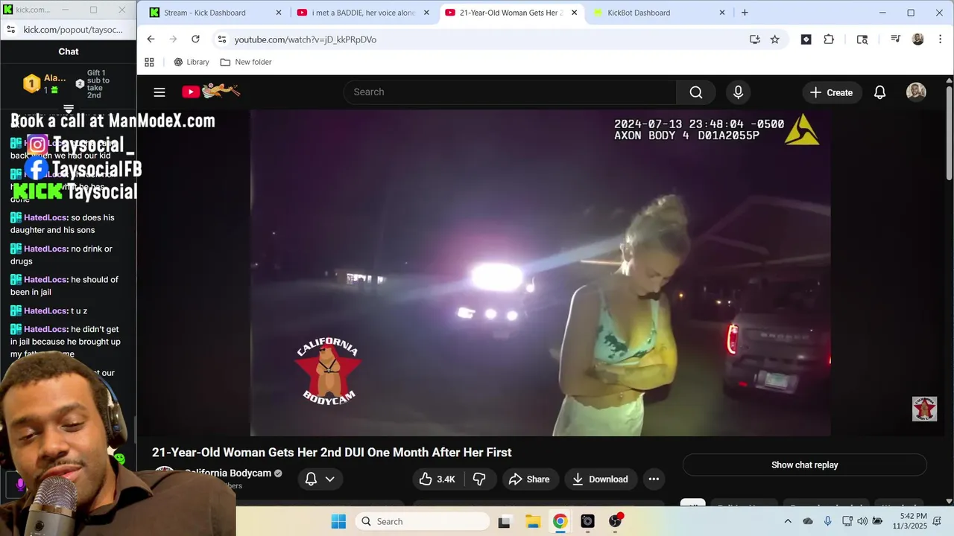This screenshot has width=954, height=536.
Task: Click the address bar URL
Action: (x=306, y=39)
